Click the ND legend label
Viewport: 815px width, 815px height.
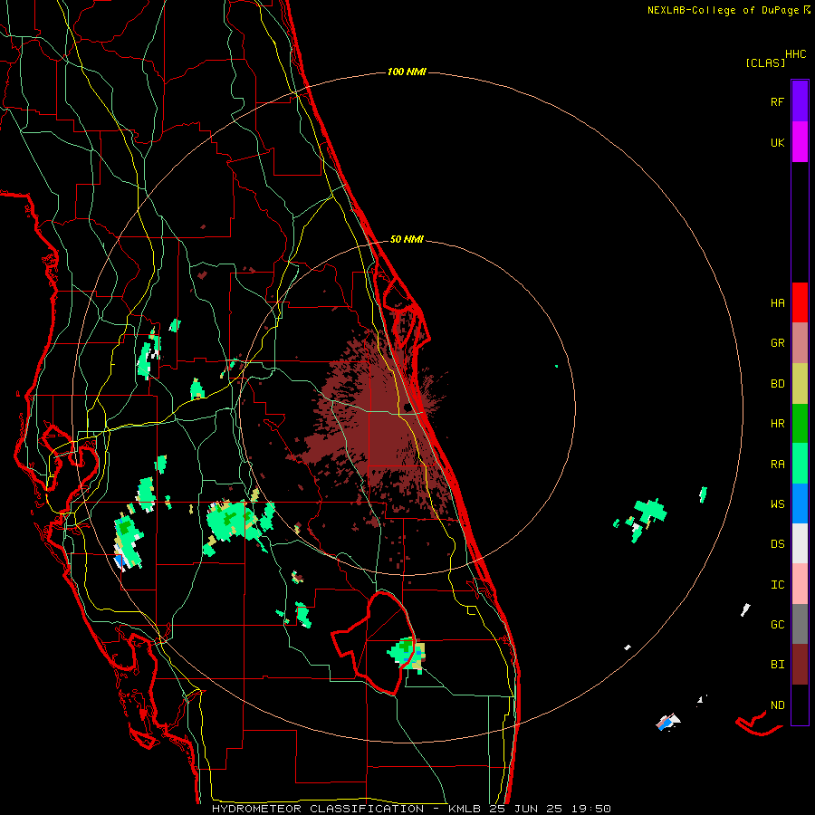point(777,705)
